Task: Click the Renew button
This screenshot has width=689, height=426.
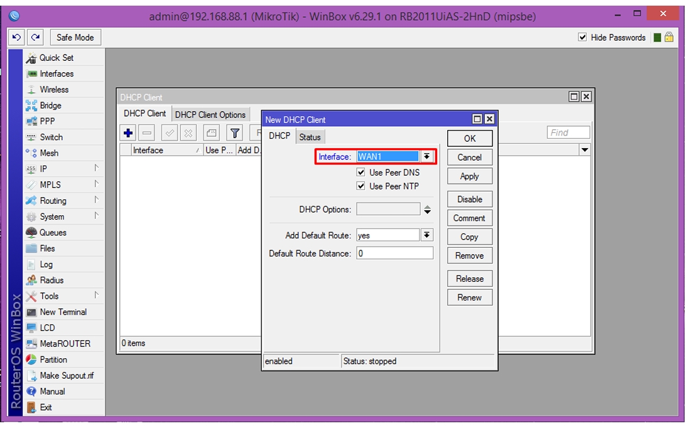Action: [x=470, y=297]
